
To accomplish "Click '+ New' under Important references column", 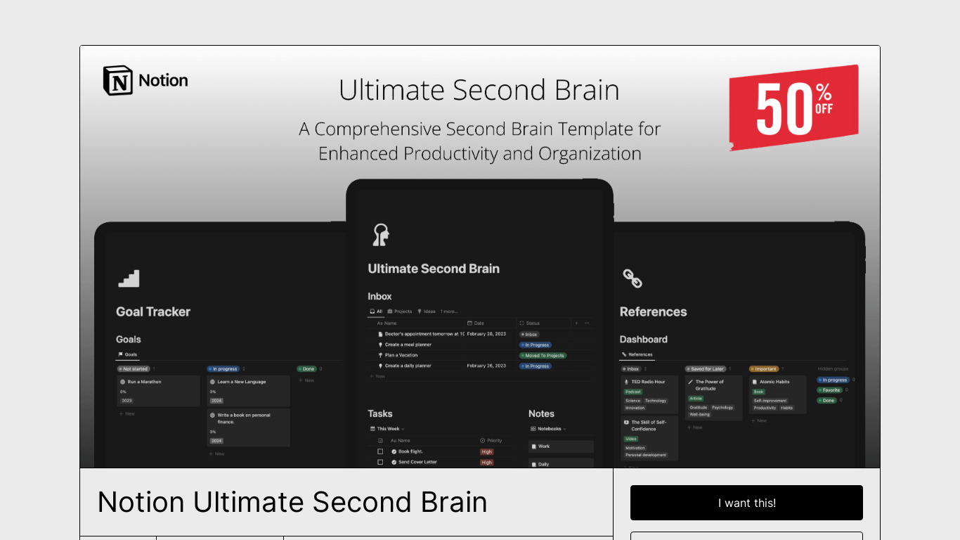I will [x=758, y=420].
